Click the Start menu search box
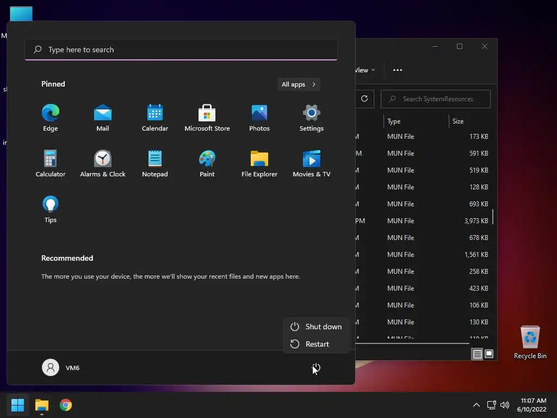 click(x=181, y=50)
